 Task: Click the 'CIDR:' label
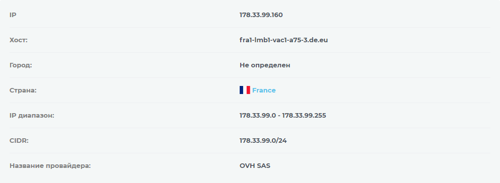click(x=19, y=141)
